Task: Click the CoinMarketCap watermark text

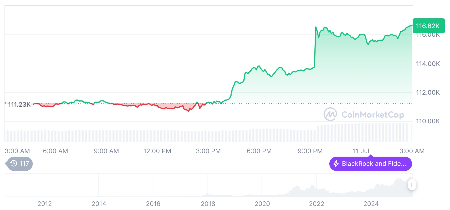Action: coord(372,115)
